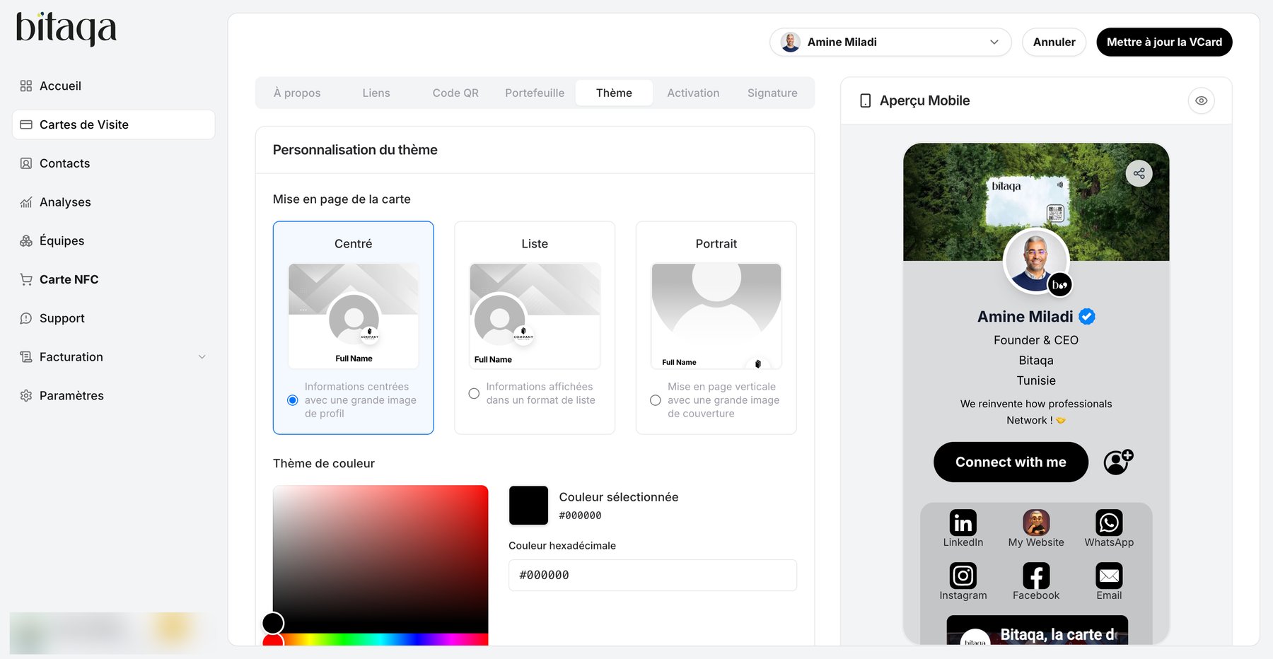Open Cartes de Visite in sidebar
The height and width of the screenshot is (659, 1273).
113,125
